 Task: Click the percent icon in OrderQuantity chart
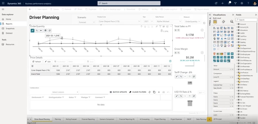37,31
